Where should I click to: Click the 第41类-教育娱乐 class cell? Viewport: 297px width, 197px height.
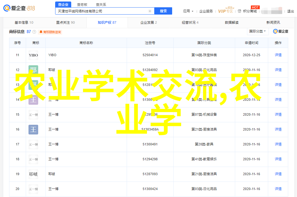tap(204, 159)
